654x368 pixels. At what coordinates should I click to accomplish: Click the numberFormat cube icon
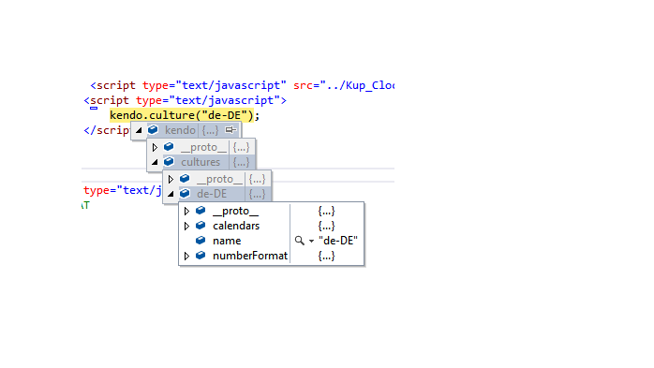click(201, 255)
